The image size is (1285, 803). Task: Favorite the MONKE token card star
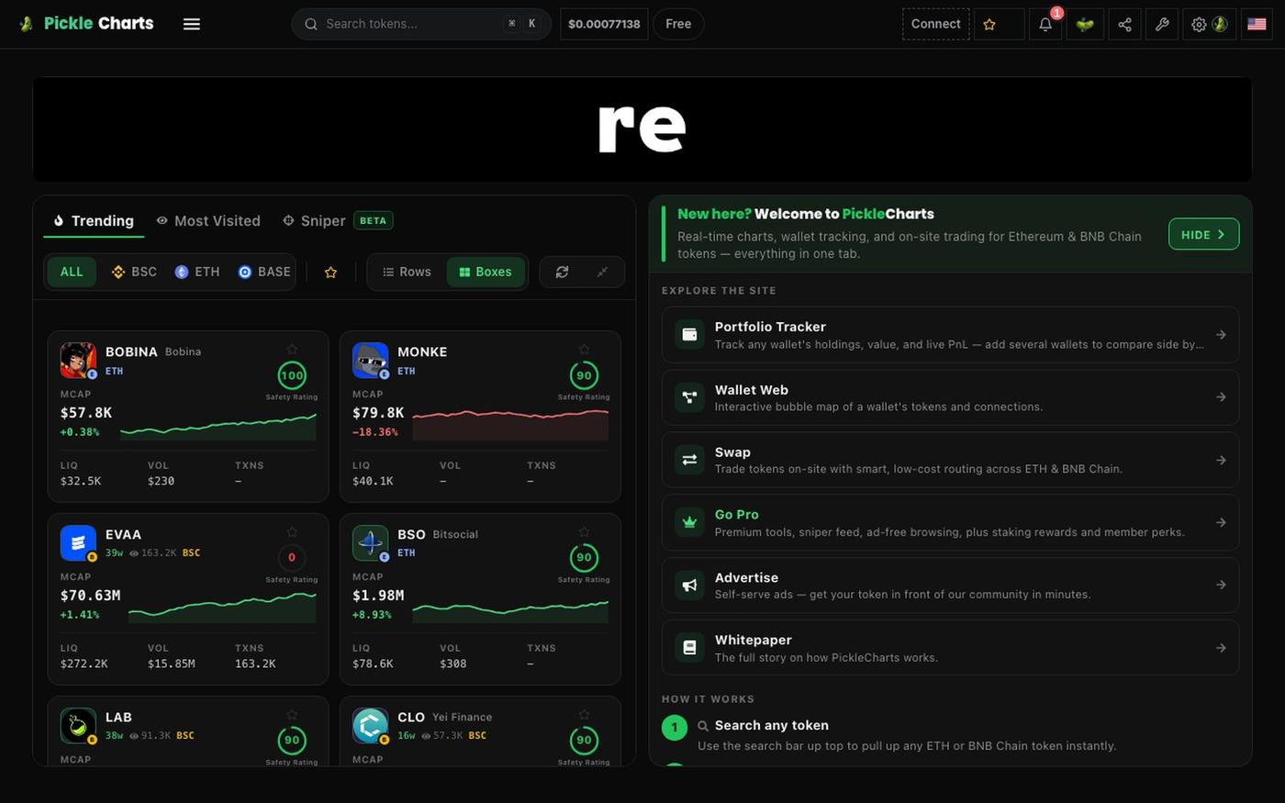[584, 349]
